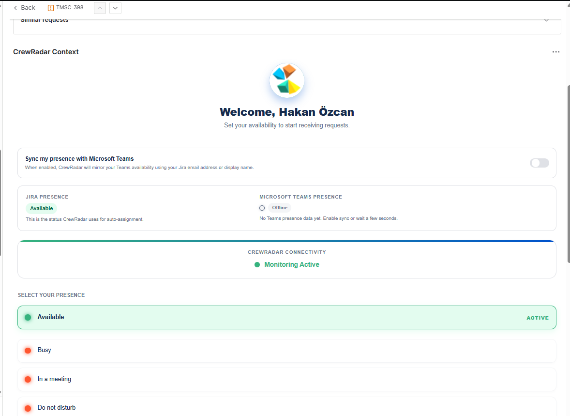Viewport: 570px width, 416px height.
Task: Click the CrewRadar logo avatar
Action: [287, 80]
